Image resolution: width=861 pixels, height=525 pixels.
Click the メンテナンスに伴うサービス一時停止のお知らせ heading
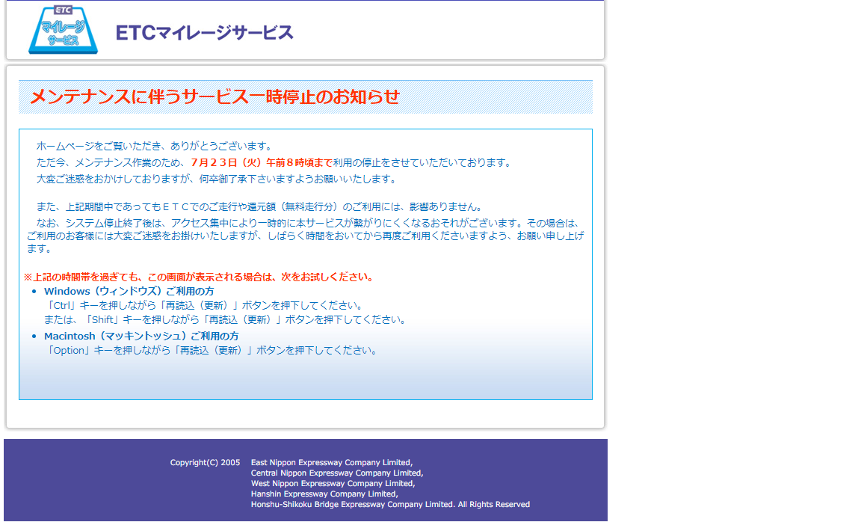click(215, 96)
